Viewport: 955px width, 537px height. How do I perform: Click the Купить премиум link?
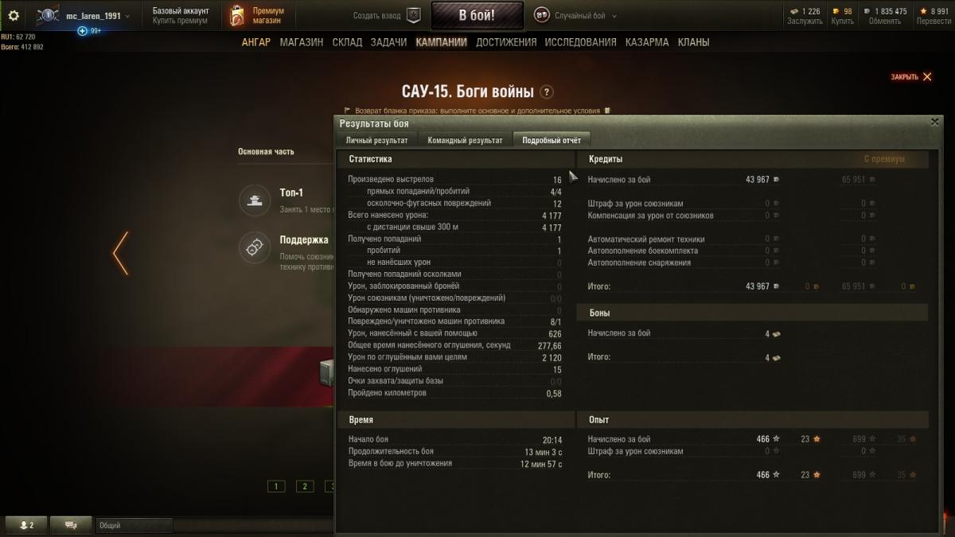click(180, 21)
